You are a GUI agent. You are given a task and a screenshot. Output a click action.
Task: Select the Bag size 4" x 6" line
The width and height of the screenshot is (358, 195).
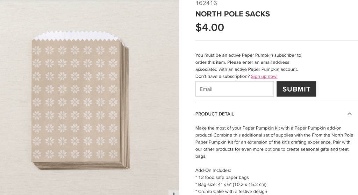click(x=231, y=184)
